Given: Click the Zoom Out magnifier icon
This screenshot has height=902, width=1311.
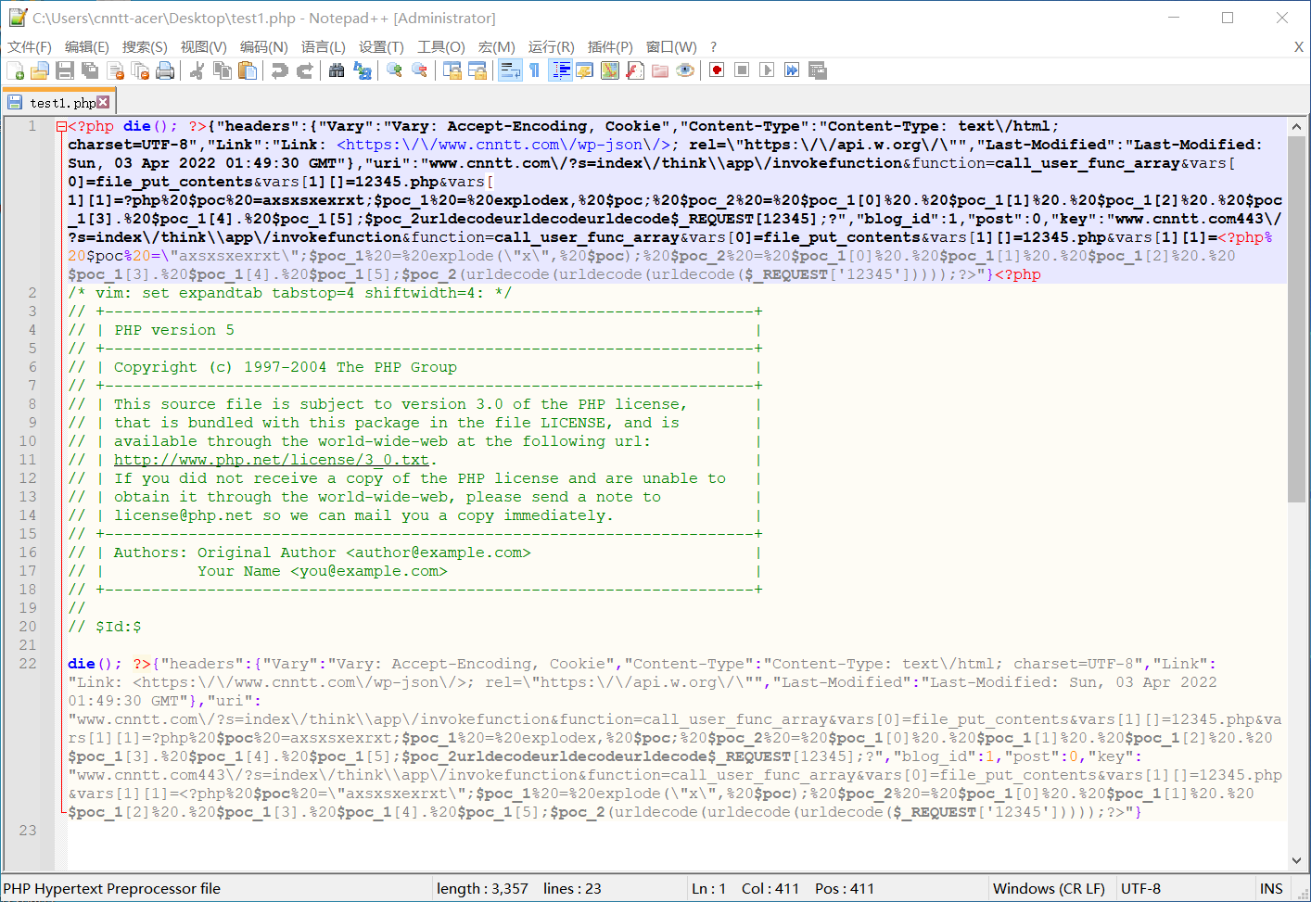Looking at the screenshot, I should [x=419, y=70].
